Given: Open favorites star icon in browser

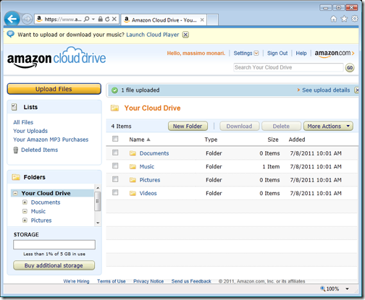Looking at the screenshot, I should point(344,19).
